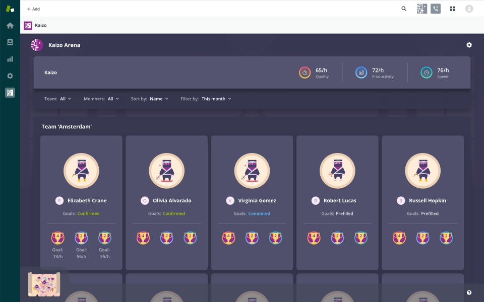The width and height of the screenshot is (484, 302).
Task: Click Olivia Alvarado's first trophy badge
Action: click(143, 238)
